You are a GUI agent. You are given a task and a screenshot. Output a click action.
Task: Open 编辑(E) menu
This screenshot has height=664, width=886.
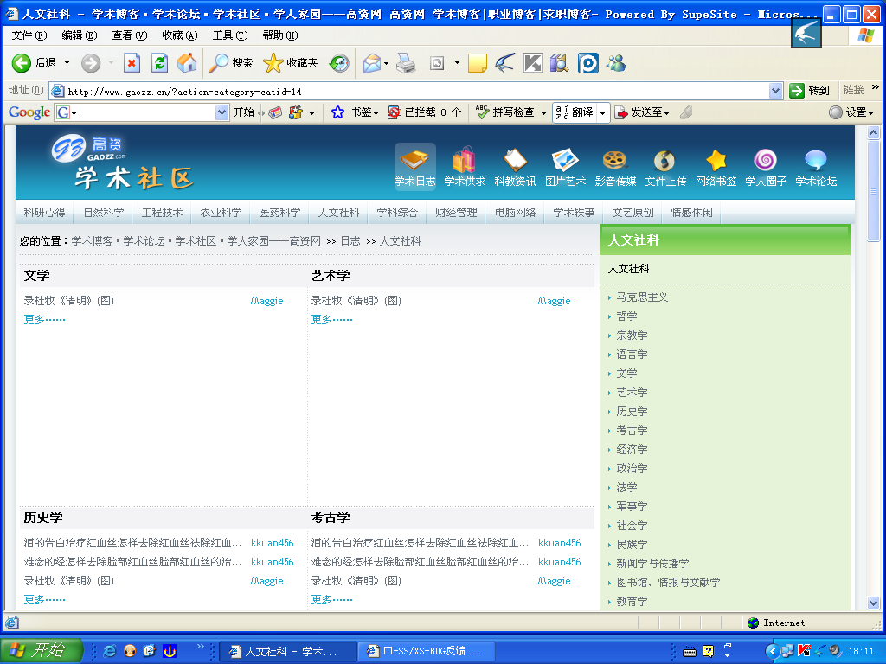click(x=79, y=35)
